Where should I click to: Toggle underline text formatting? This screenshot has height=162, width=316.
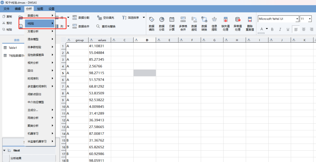[288, 29]
